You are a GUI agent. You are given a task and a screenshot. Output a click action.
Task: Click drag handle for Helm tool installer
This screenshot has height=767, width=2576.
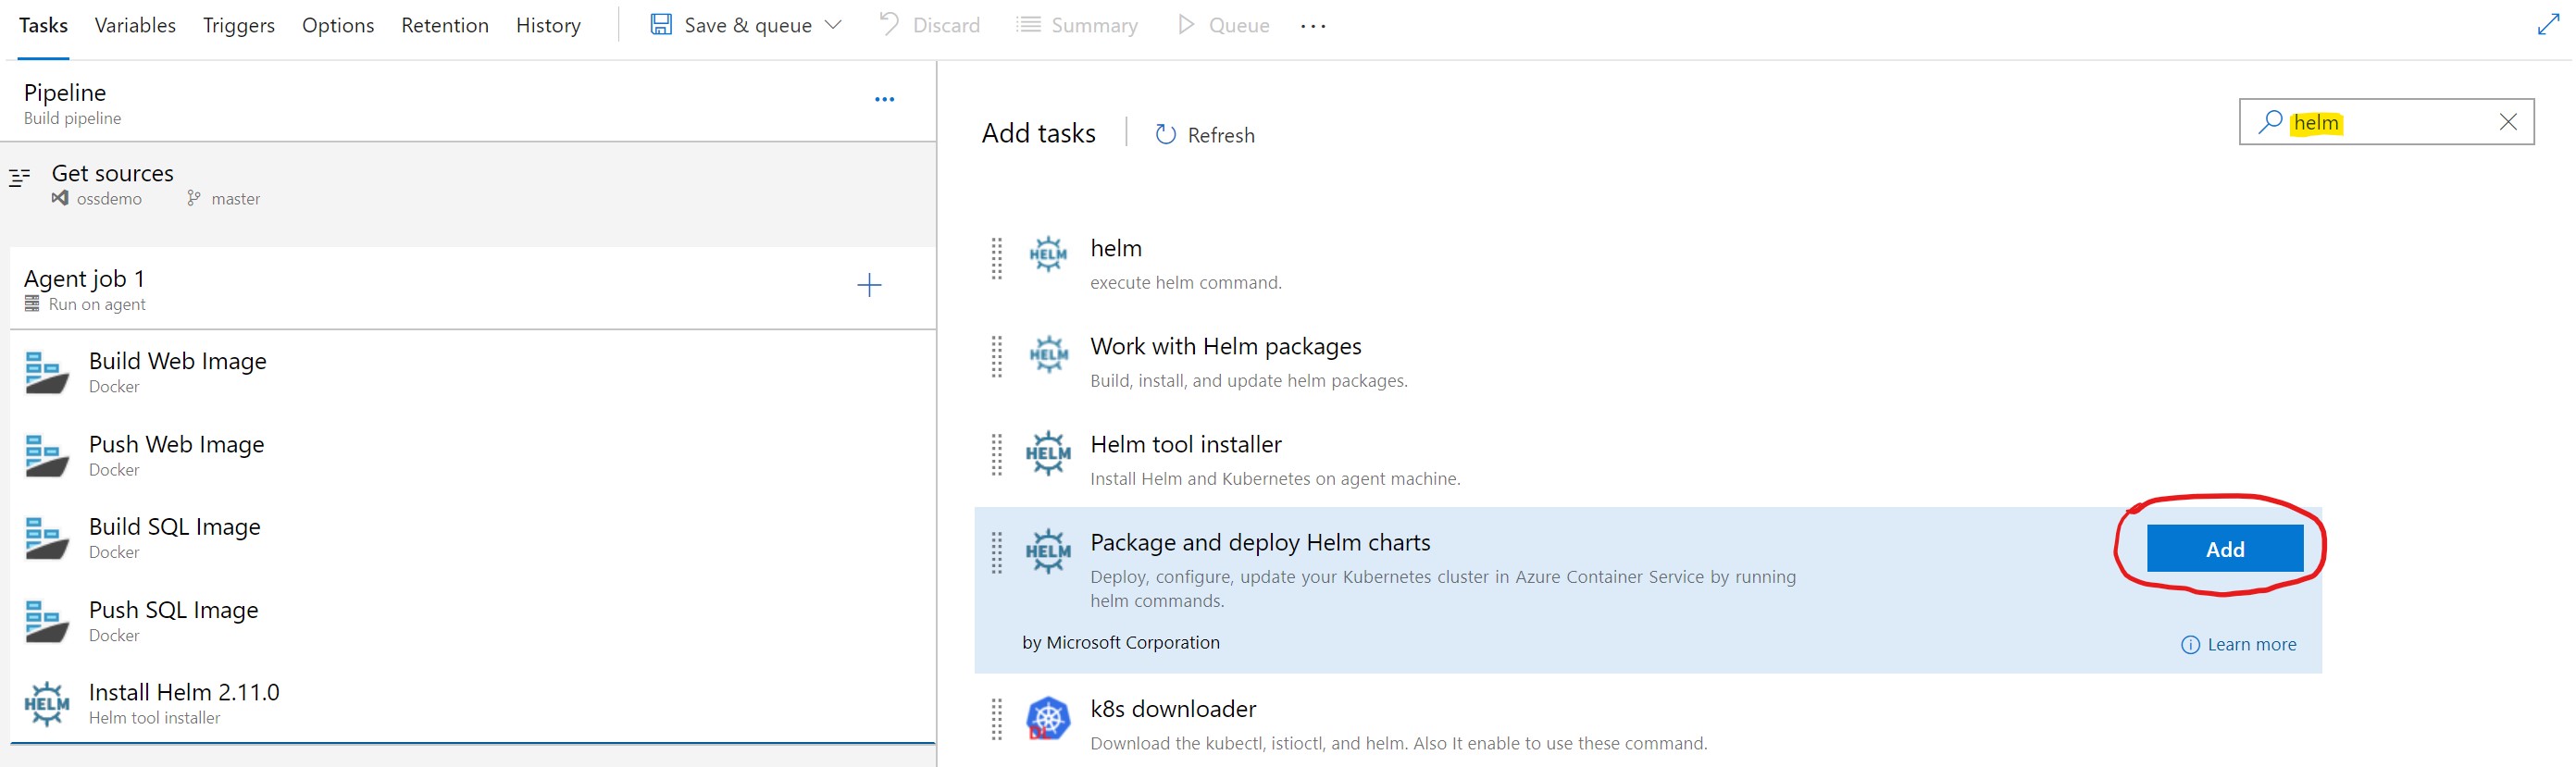pos(996,454)
